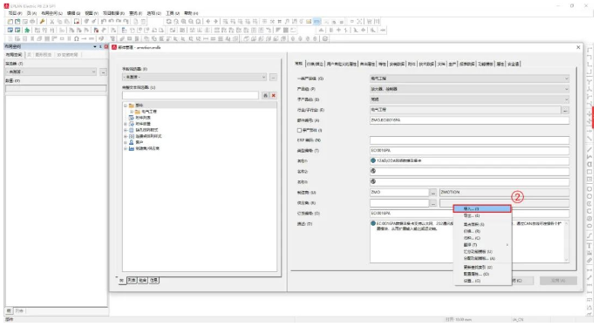Click red X icon to clear full-text filter
Image resolution: width=599 pixels, height=327 pixels.
point(274,96)
